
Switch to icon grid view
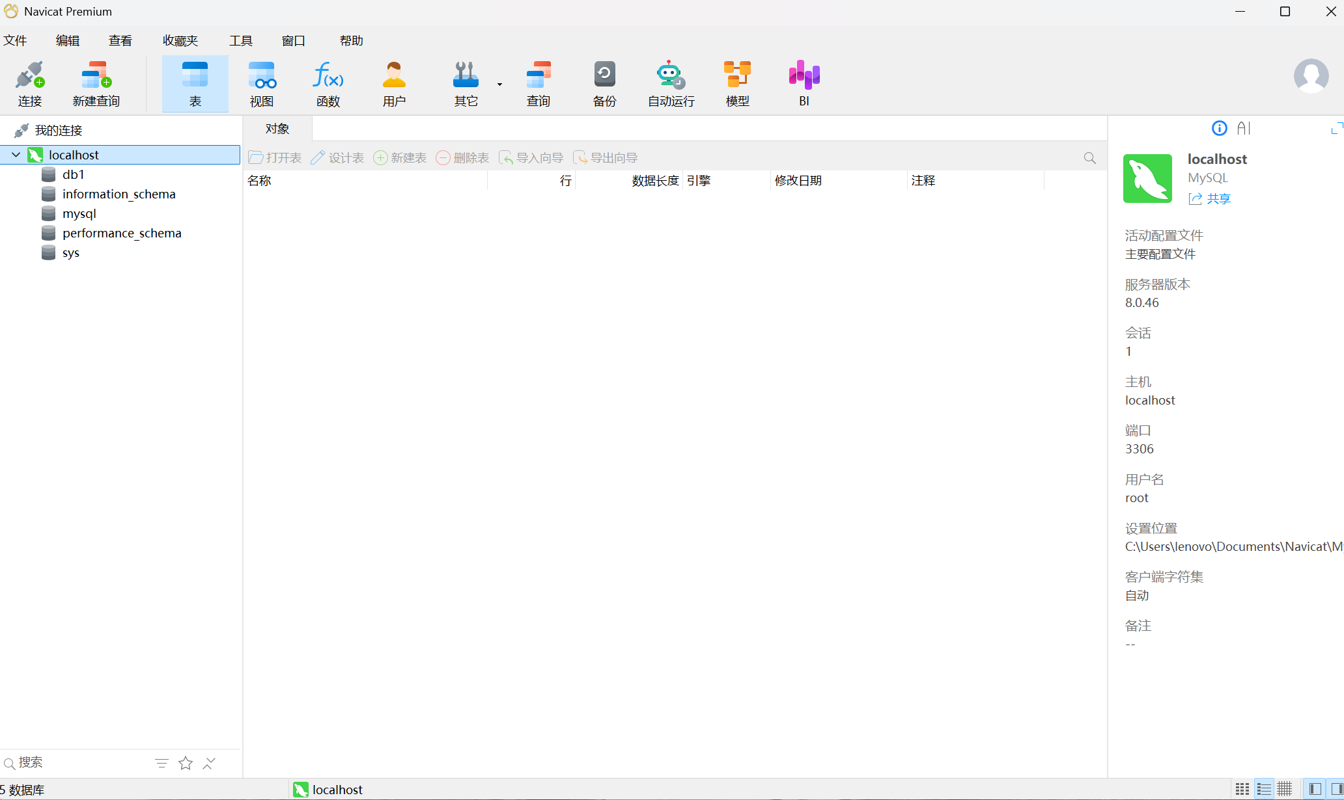click(x=1242, y=789)
